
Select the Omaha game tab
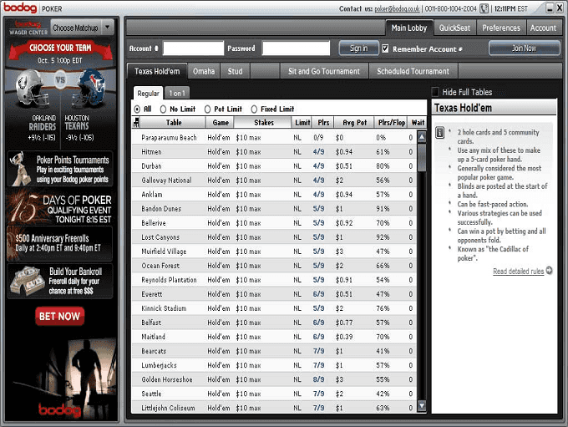click(x=204, y=71)
